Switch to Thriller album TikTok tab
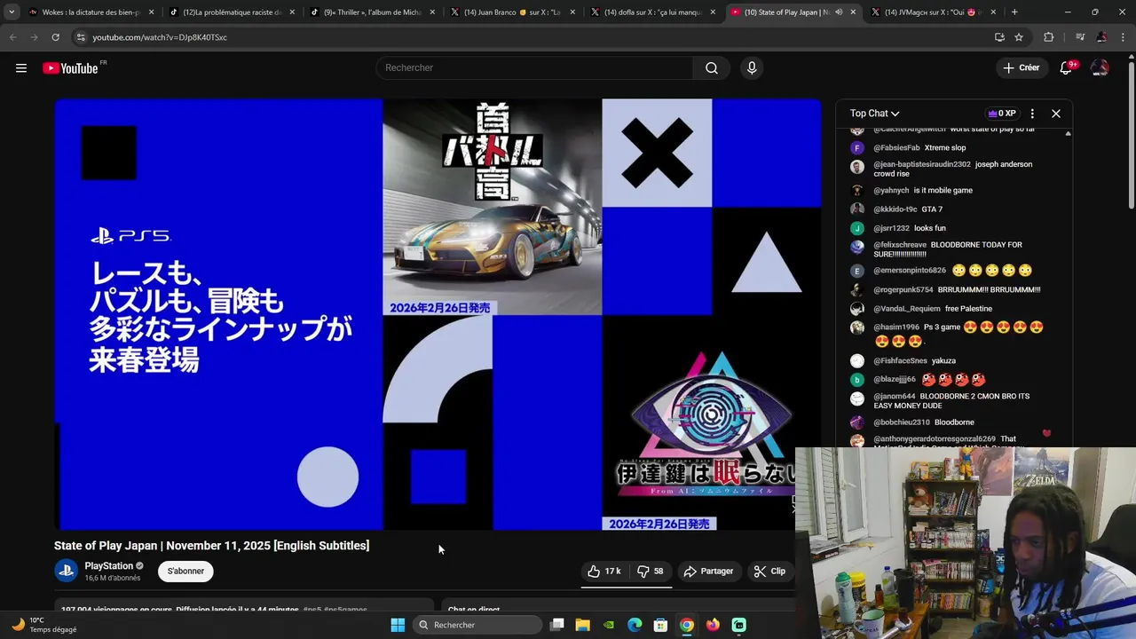Image resolution: width=1136 pixels, height=639 pixels. pos(371,12)
